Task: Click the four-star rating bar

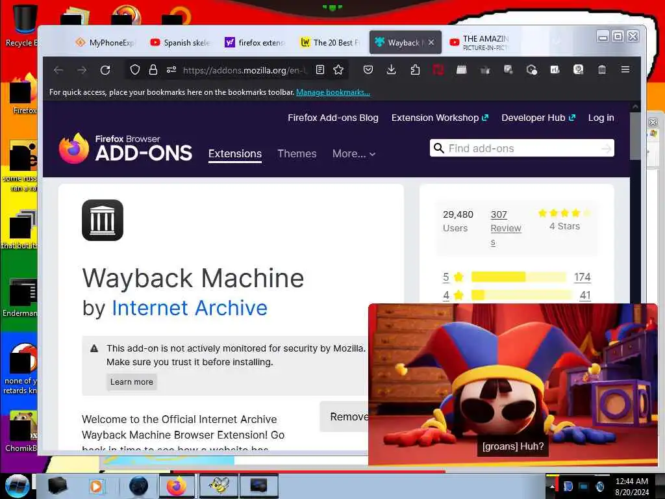Action: pyautogui.click(x=521, y=295)
